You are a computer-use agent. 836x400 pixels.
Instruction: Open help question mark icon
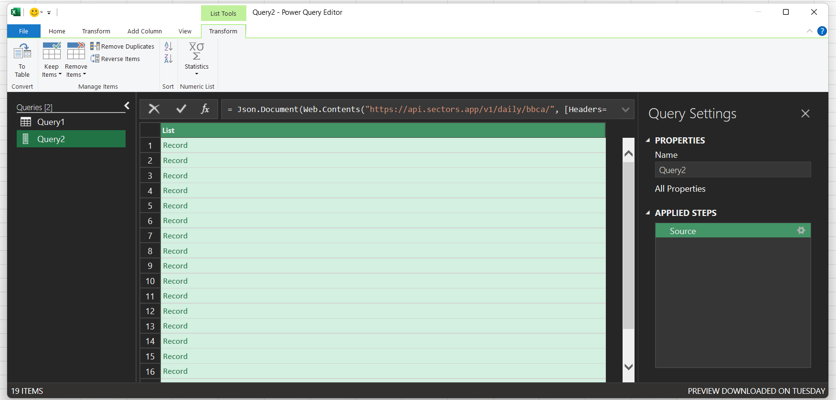pyautogui.click(x=822, y=31)
